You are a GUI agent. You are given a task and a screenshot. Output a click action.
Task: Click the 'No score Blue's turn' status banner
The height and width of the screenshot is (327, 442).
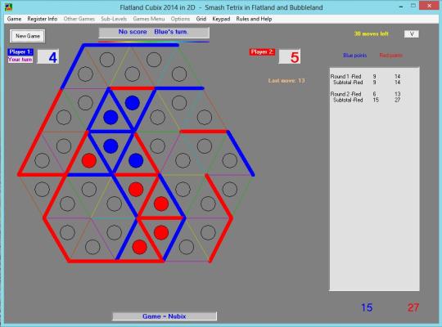[x=154, y=32]
